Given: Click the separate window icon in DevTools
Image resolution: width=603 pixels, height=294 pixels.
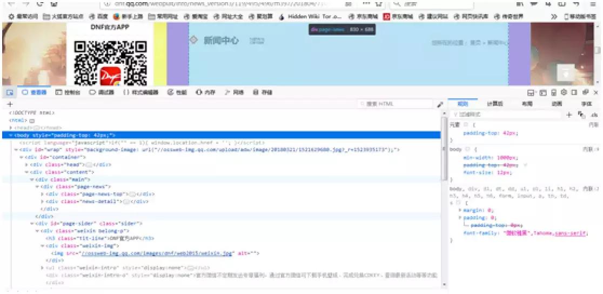Looking at the screenshot, I should [585, 92].
